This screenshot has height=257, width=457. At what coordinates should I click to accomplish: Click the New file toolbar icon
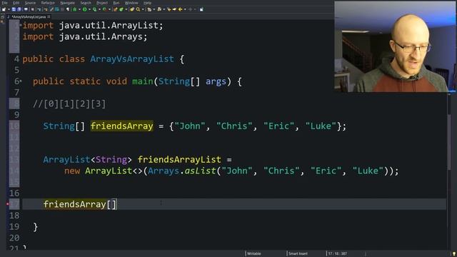pos(4,9)
